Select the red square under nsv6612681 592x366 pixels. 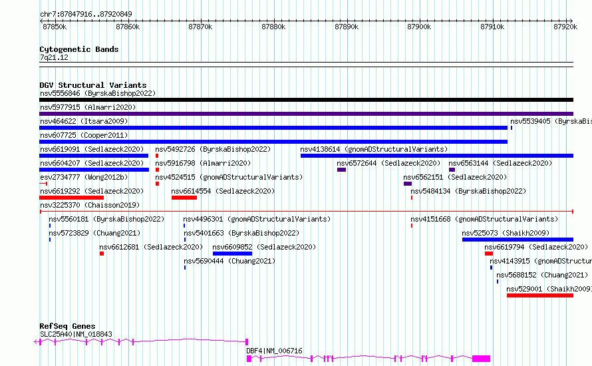click(x=102, y=254)
